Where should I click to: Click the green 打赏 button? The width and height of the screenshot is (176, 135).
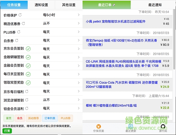(7, 131)
